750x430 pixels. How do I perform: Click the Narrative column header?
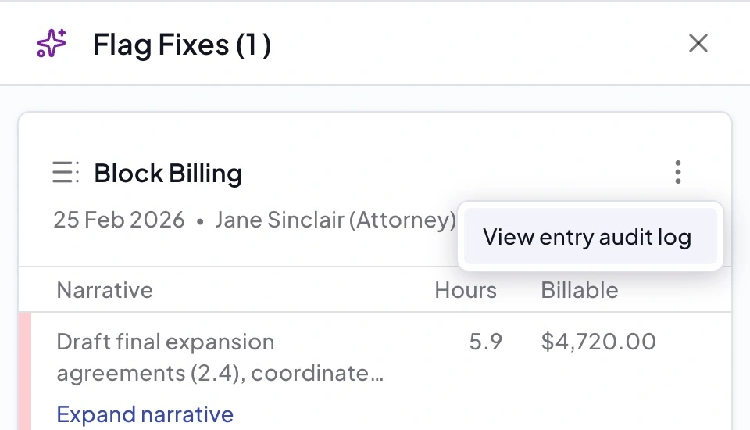[105, 291]
